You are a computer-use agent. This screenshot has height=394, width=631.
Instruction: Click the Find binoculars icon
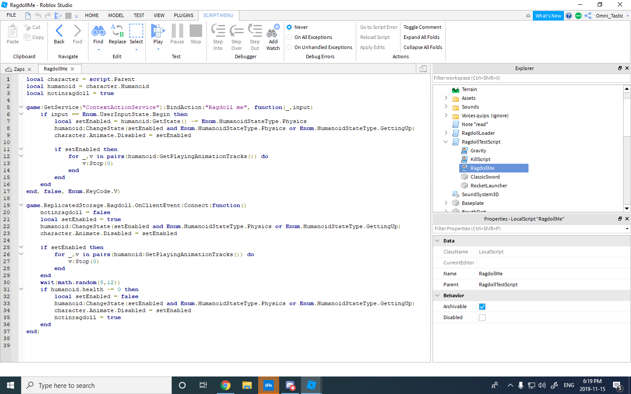98,32
